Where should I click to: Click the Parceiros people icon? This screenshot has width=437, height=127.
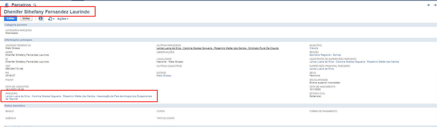coord(7,5)
